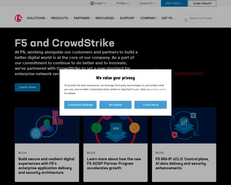
Task: Click Count me in button
Action: point(151,105)
